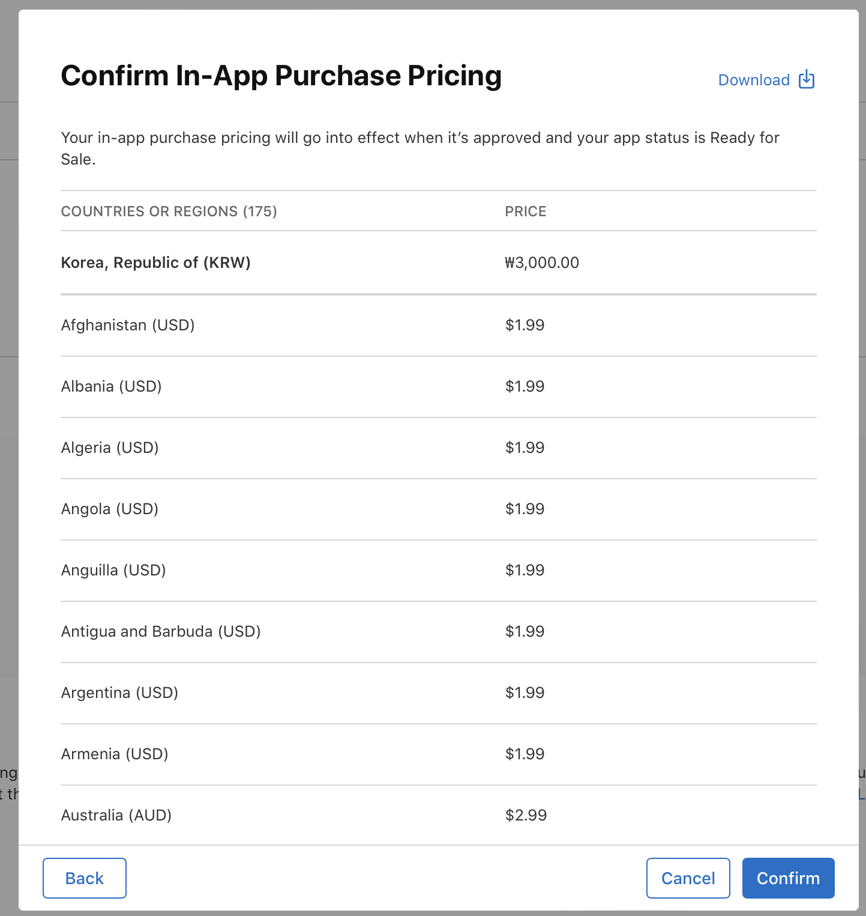Image resolution: width=866 pixels, height=916 pixels.
Task: Select the Korea, Republic of (KRW) row
Action: 156,262
